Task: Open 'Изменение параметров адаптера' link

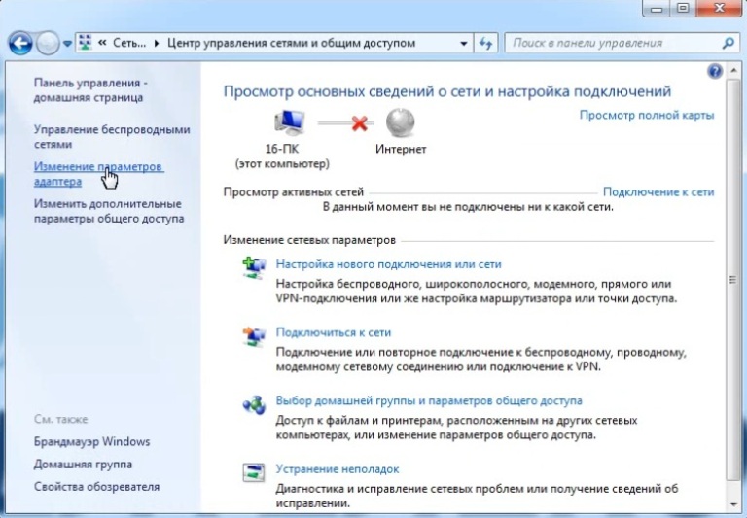Action: tap(99, 174)
